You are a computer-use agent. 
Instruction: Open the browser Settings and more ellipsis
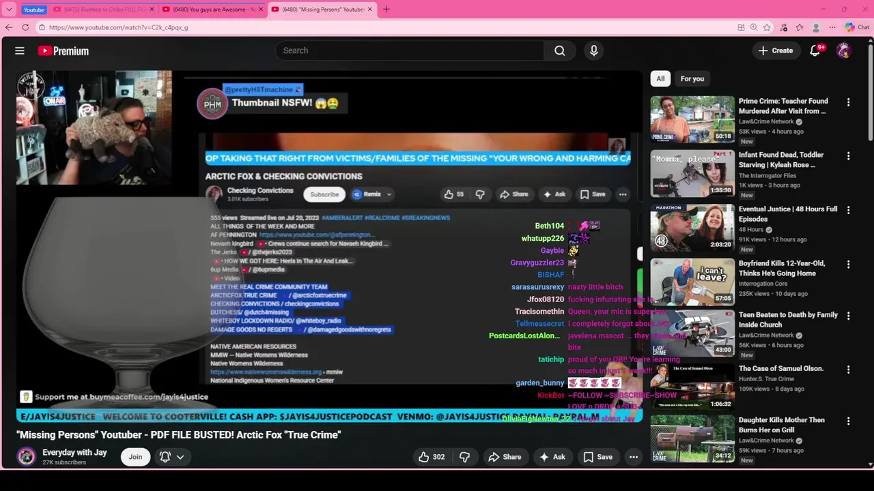(x=832, y=27)
